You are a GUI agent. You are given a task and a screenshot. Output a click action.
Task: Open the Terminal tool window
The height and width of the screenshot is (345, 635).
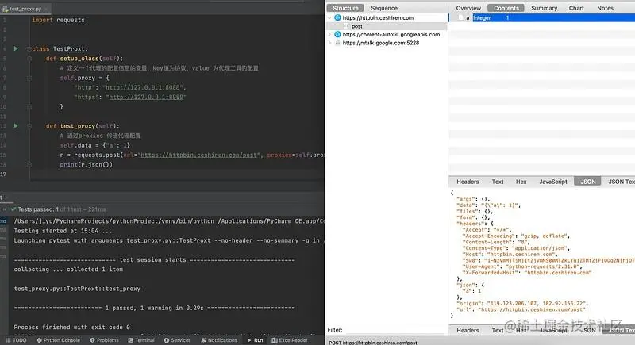[141, 340]
